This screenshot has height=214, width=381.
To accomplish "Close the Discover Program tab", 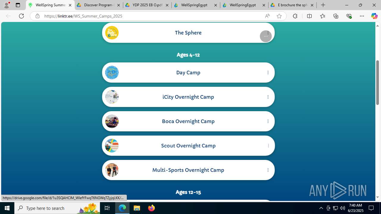I will coord(118,5).
